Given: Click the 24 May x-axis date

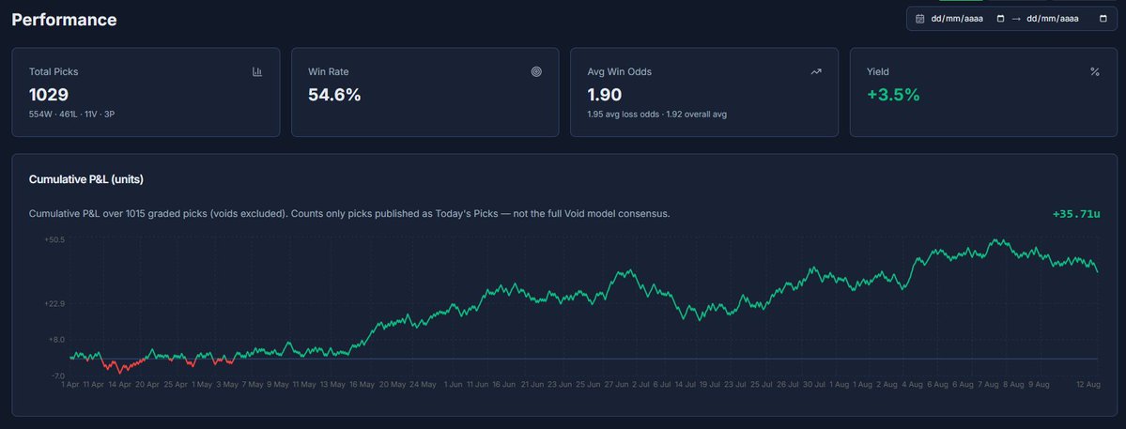Looking at the screenshot, I should tap(423, 385).
